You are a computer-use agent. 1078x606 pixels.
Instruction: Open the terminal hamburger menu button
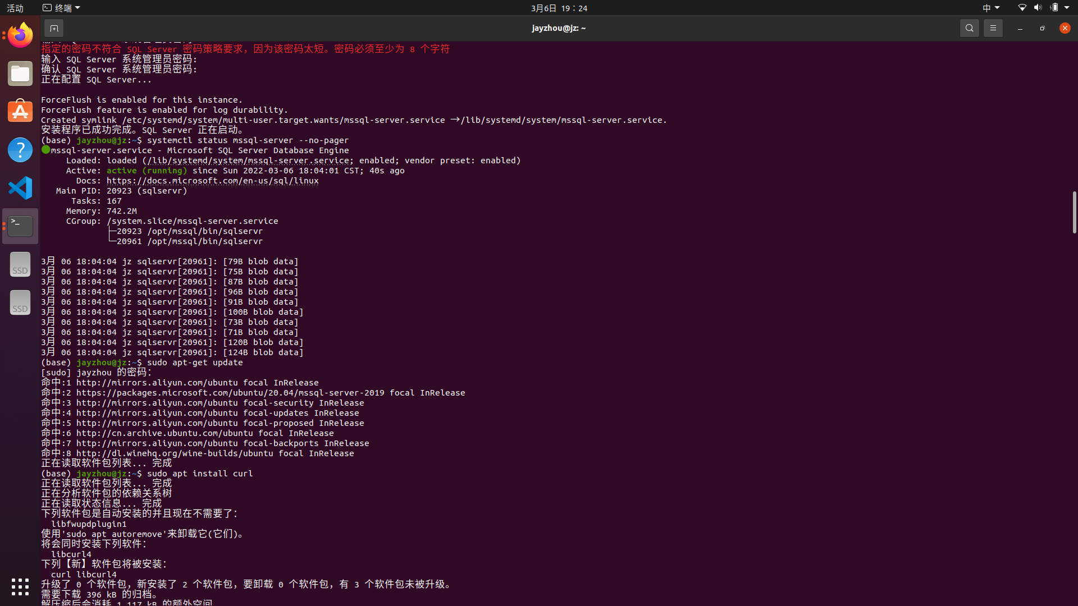click(x=993, y=28)
